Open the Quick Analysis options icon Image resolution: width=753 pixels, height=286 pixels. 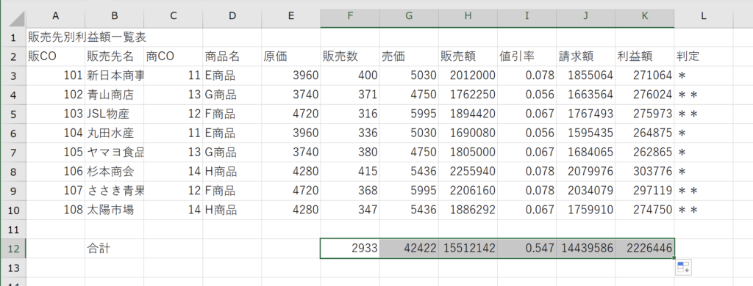coord(683,268)
